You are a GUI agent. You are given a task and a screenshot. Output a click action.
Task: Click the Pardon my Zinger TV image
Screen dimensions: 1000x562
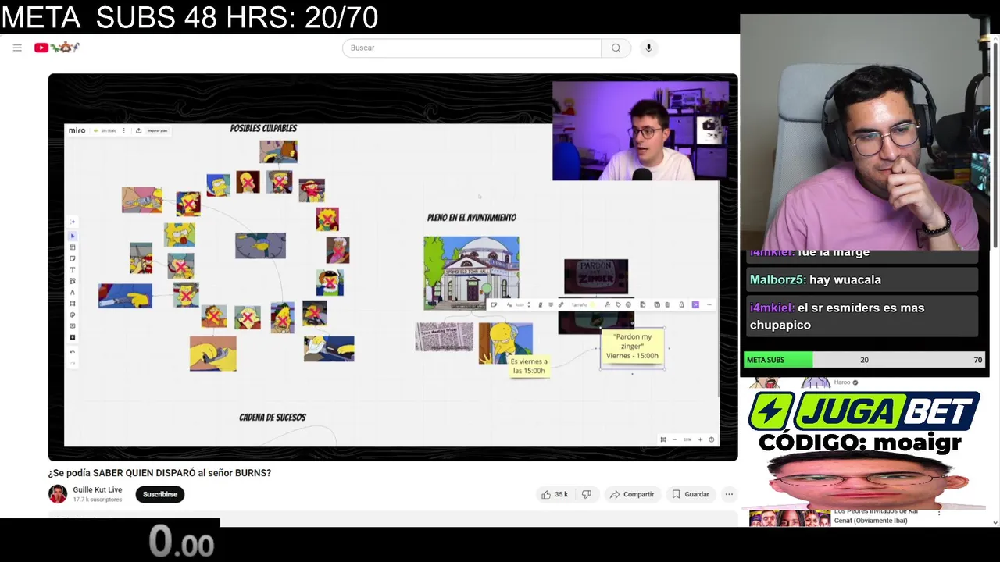click(x=596, y=277)
